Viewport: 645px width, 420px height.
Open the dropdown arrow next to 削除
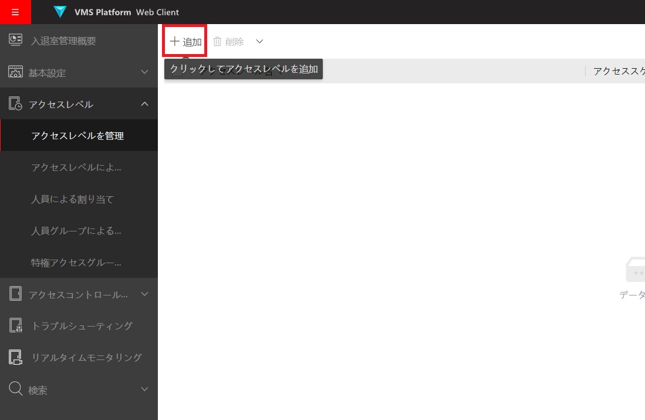pos(259,41)
